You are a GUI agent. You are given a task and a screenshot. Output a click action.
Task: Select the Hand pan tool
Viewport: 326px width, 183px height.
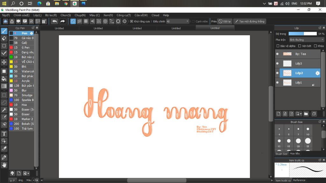(4, 165)
